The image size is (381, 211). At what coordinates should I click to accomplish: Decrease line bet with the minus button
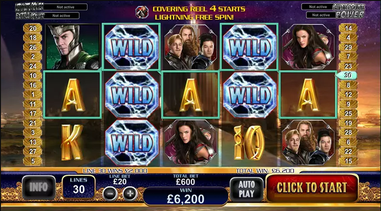pos(110,193)
